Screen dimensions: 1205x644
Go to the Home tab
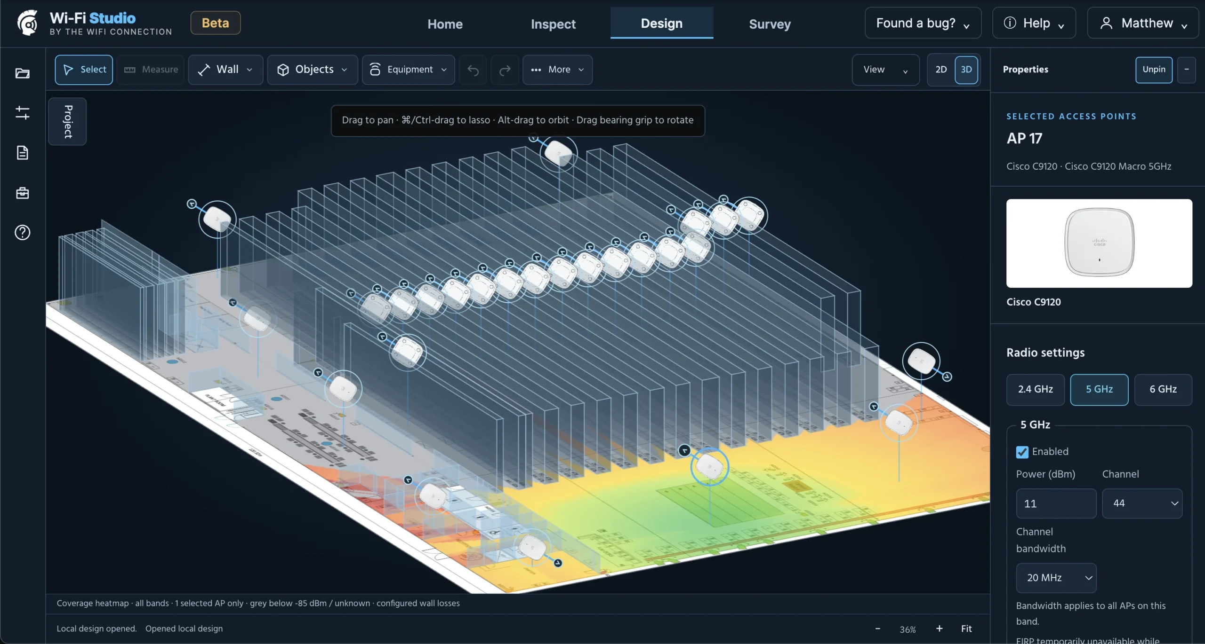(445, 24)
